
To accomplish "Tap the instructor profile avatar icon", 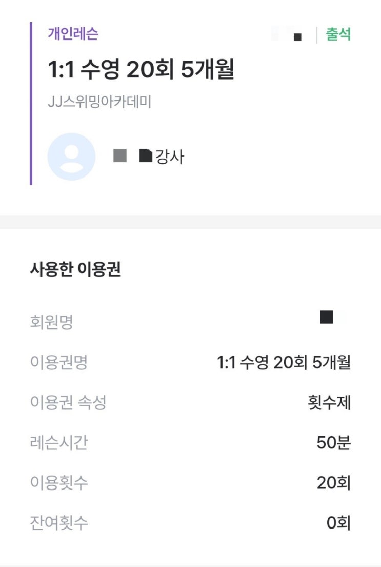I will [x=72, y=157].
